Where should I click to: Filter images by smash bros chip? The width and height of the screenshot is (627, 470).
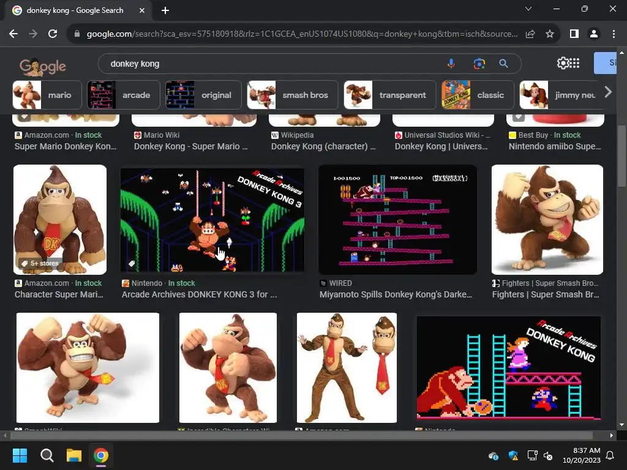pyautogui.click(x=292, y=95)
